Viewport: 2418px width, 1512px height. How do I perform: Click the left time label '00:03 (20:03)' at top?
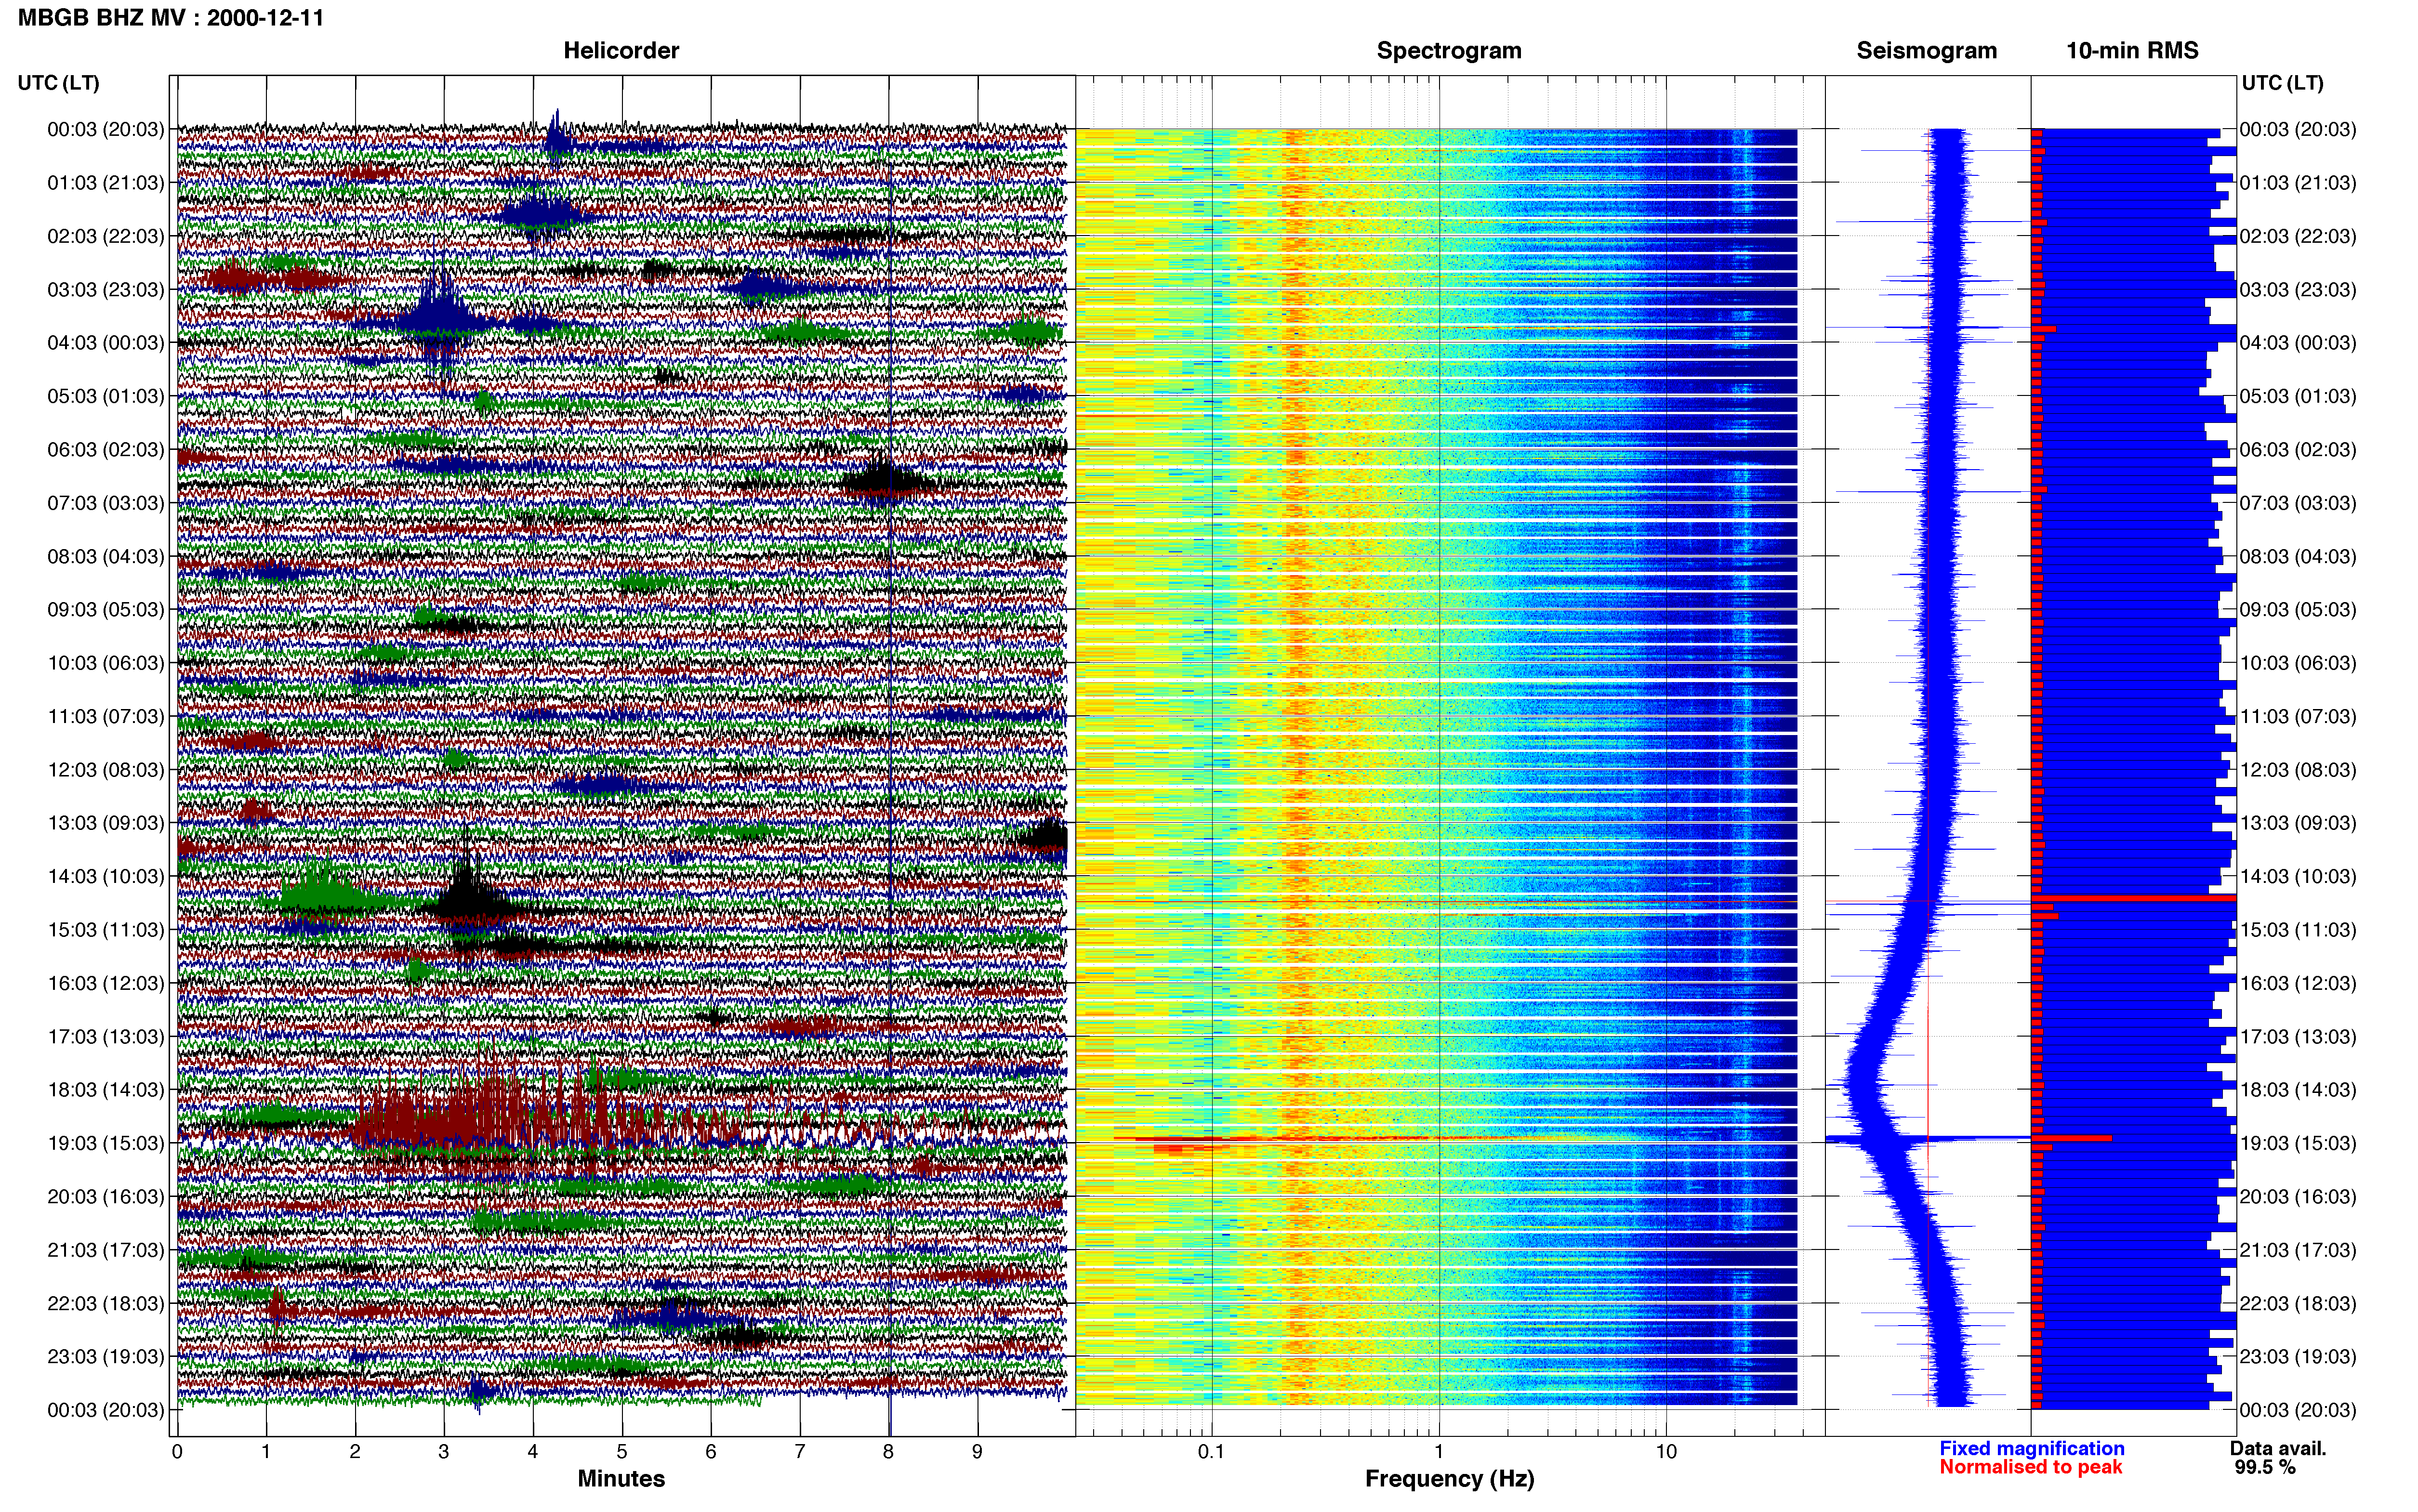[105, 129]
